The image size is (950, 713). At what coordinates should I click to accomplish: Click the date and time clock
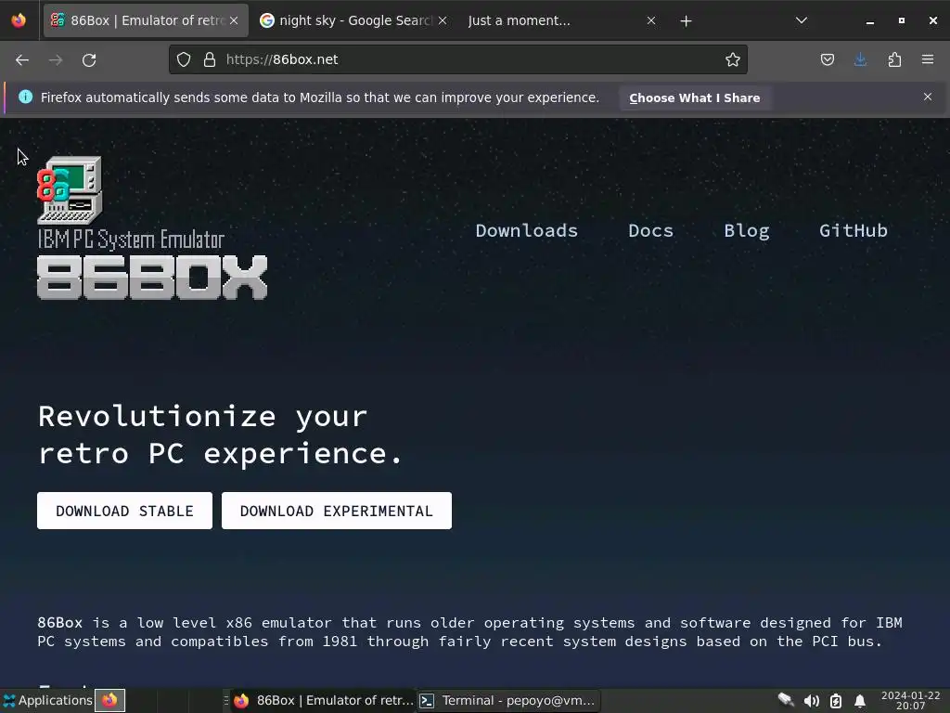911,700
